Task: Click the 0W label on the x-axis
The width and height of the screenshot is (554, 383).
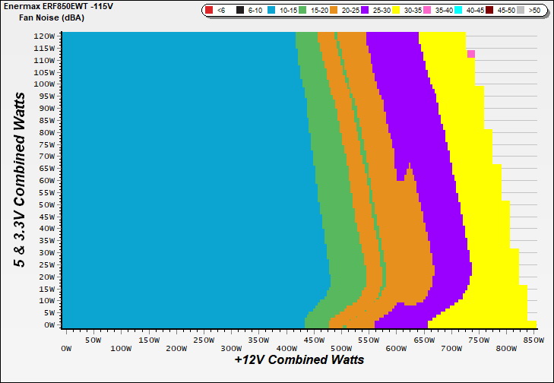Action: (66, 349)
